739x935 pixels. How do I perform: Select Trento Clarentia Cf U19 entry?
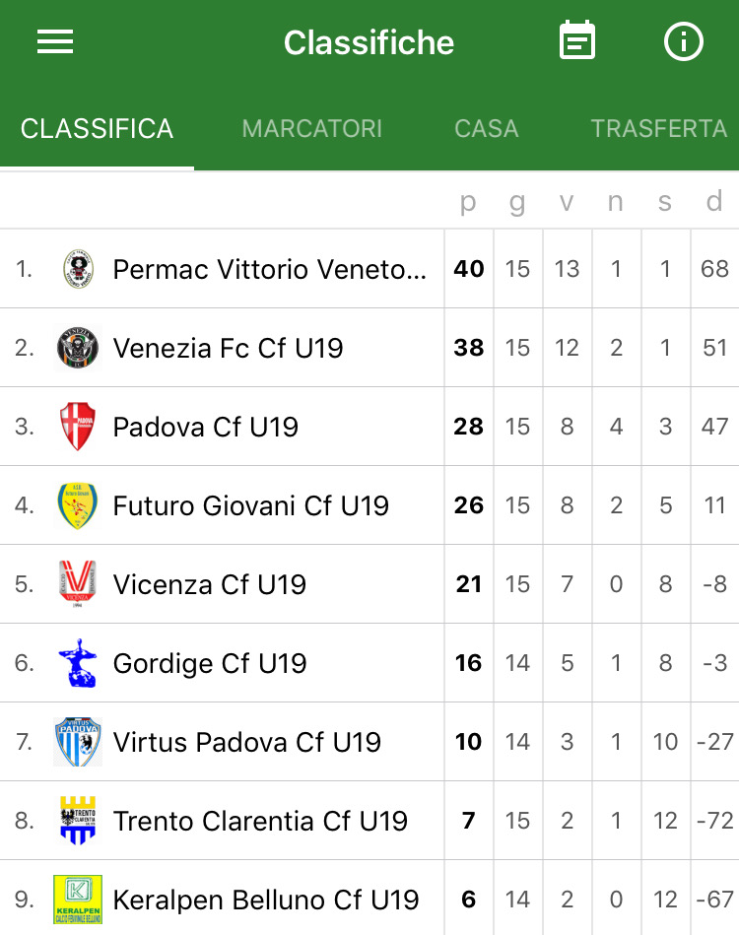point(369,821)
